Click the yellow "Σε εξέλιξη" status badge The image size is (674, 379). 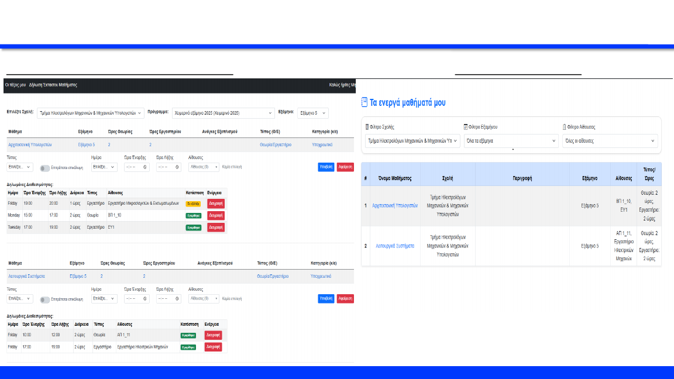click(193, 204)
